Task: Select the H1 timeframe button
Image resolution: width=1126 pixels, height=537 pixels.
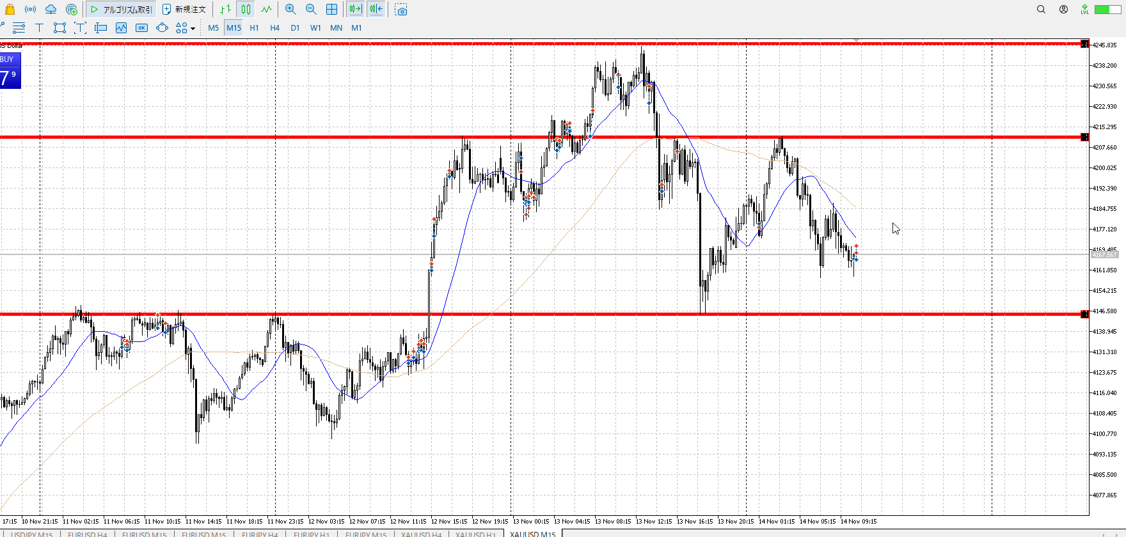Action: pos(254,28)
